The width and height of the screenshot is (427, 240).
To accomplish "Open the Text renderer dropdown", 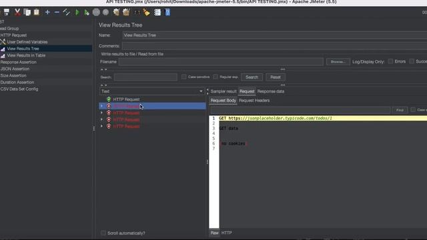I will pos(152,91).
